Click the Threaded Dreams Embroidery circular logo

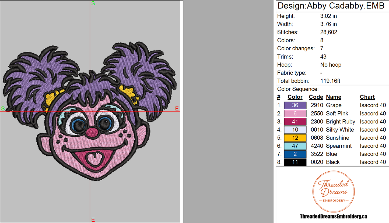[x=333, y=192]
